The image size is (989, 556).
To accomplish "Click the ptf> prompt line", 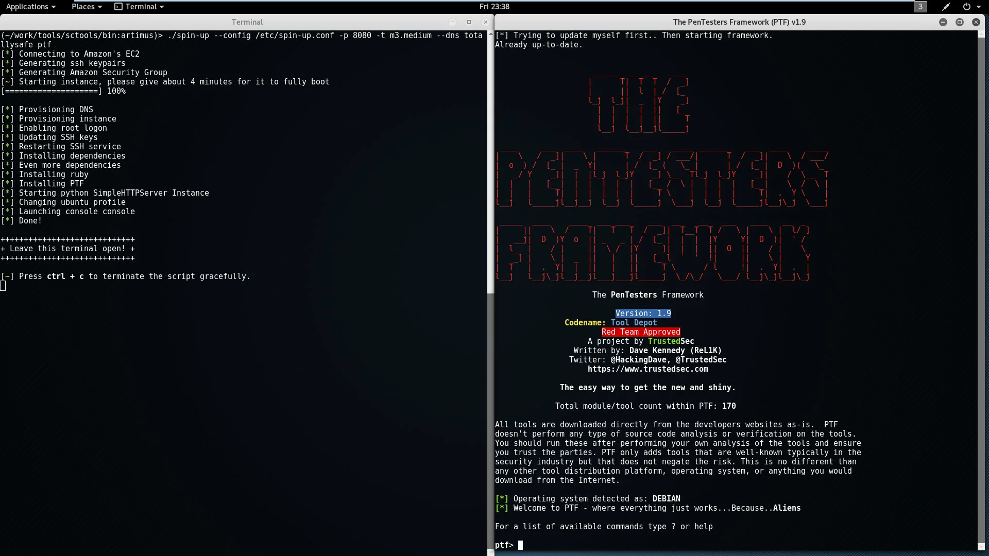I will (509, 545).
